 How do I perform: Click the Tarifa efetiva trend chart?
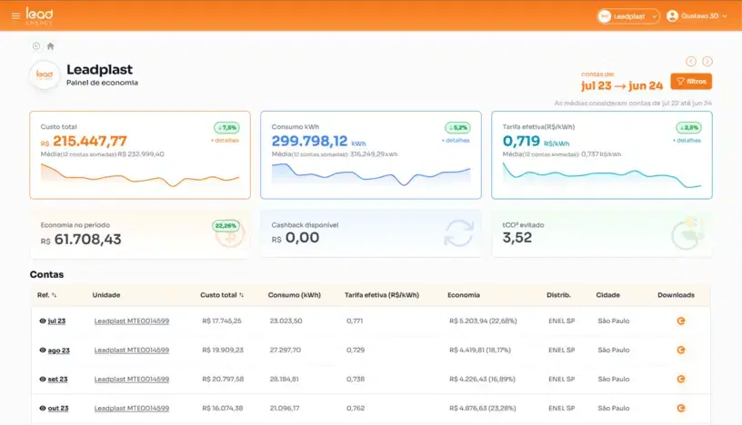pyautogui.click(x=602, y=175)
